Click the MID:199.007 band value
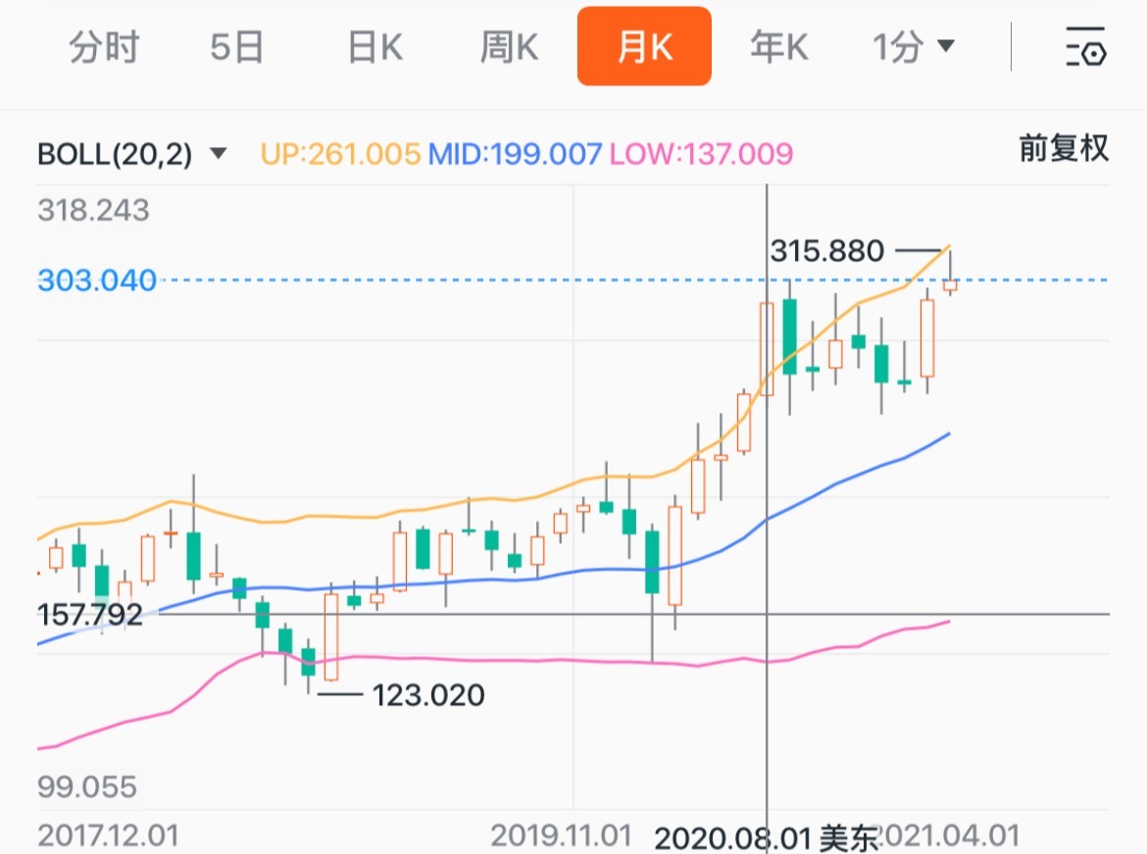Screen dimensions: 1147x854 coord(516,154)
